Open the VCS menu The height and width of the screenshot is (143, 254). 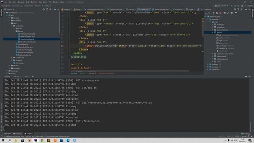tap(50, 2)
